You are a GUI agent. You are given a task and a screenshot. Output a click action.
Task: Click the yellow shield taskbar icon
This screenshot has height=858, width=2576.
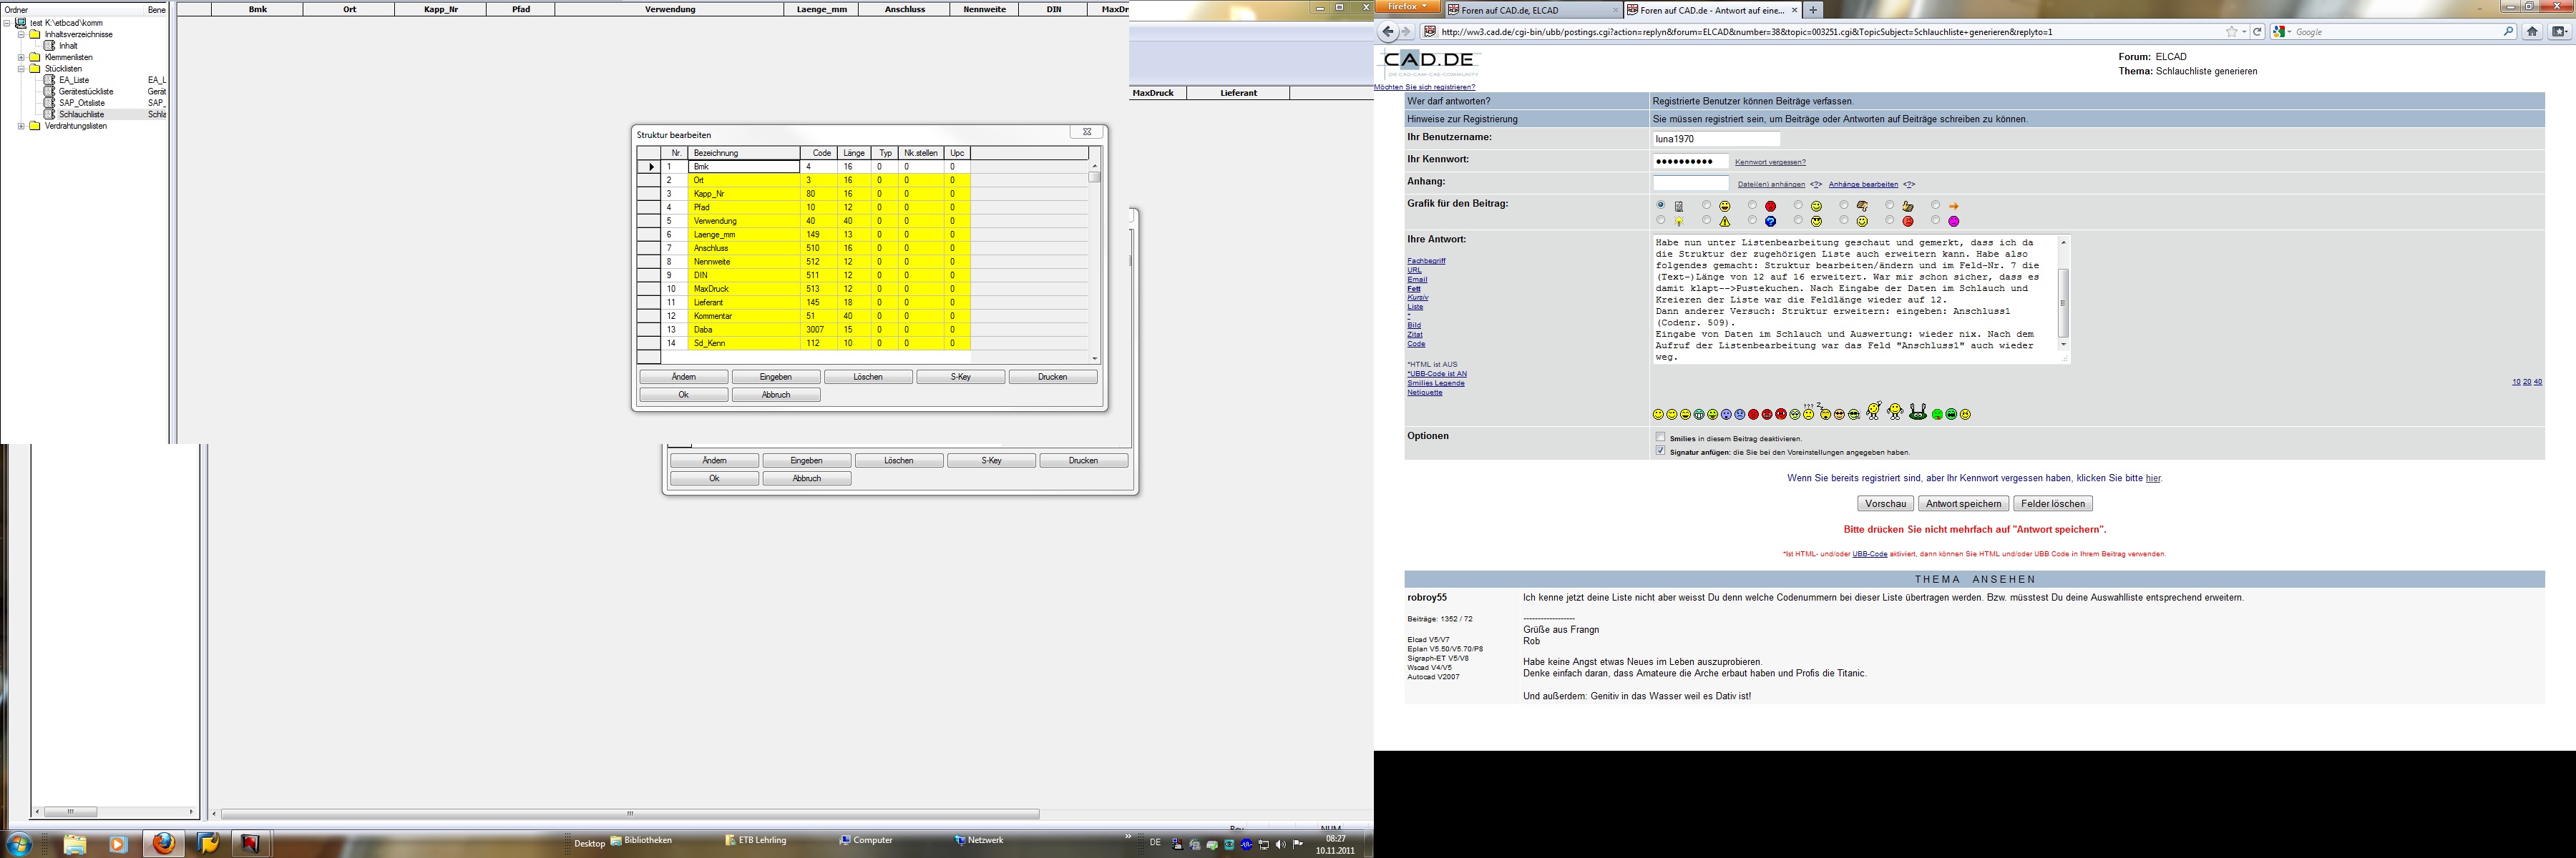pos(208,844)
